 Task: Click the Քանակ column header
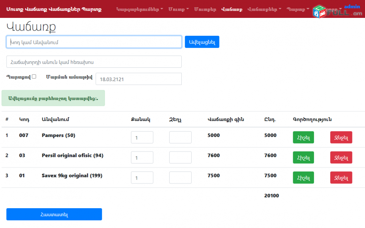pos(141,120)
